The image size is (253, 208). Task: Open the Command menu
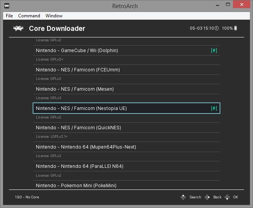(x=29, y=16)
